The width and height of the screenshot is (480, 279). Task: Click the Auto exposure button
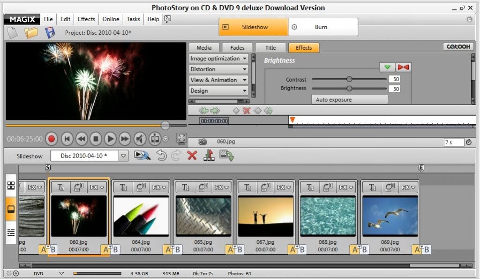pyautogui.click(x=349, y=100)
